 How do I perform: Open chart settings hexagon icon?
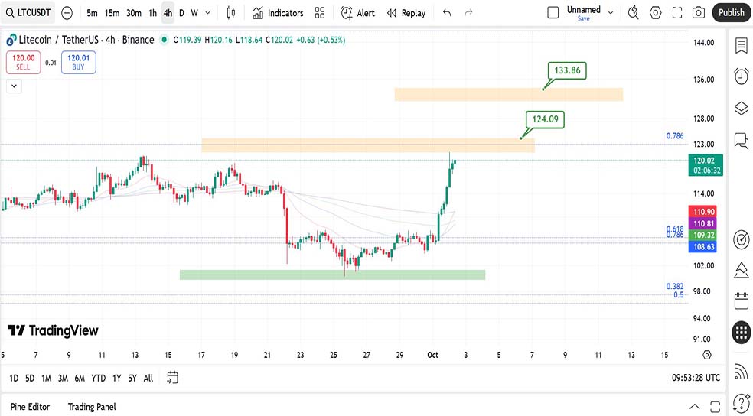tap(656, 12)
